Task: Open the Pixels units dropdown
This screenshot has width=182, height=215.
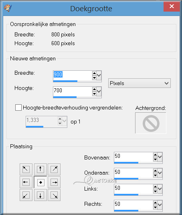Action: [140, 83]
